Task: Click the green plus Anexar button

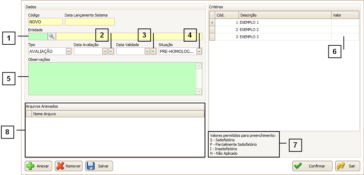Action: (x=38, y=166)
